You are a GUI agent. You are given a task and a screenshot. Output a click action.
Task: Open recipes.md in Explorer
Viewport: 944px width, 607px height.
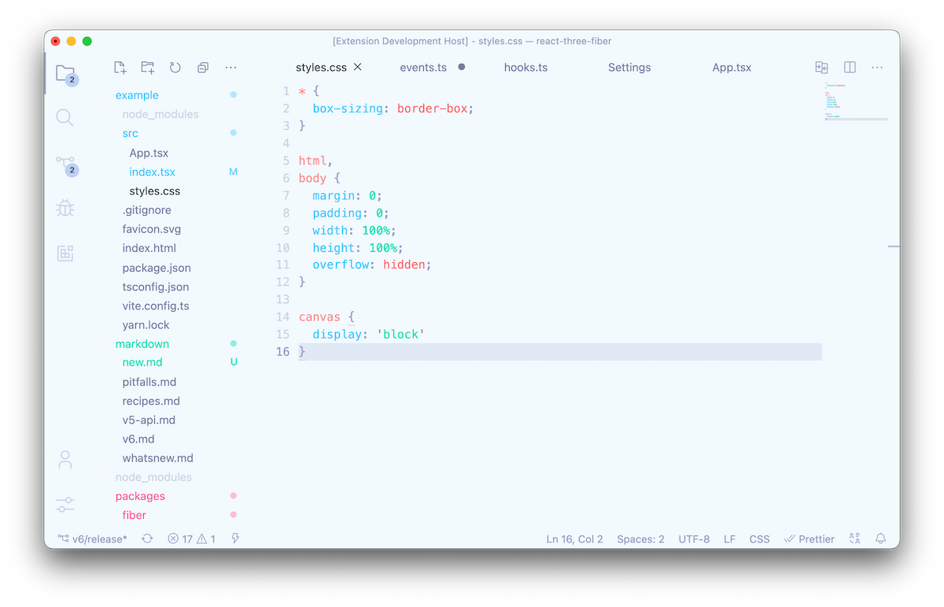pyautogui.click(x=151, y=401)
